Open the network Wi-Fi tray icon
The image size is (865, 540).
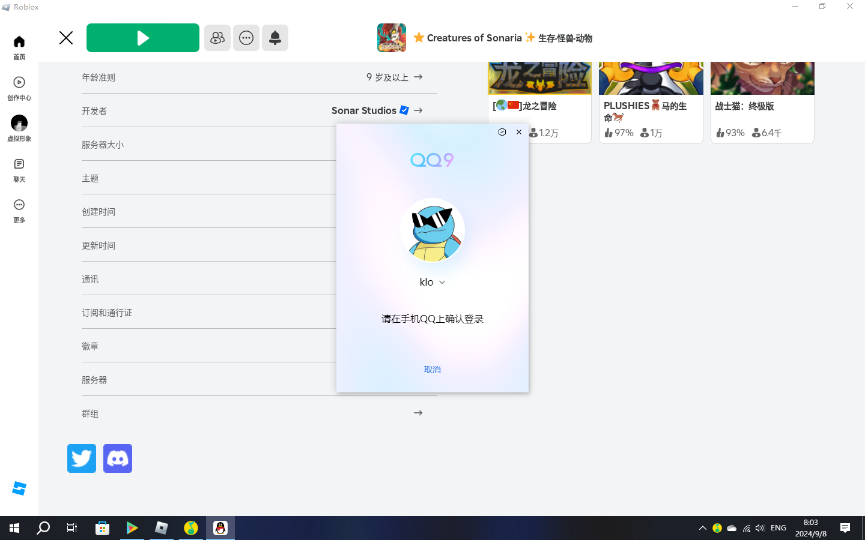747,528
